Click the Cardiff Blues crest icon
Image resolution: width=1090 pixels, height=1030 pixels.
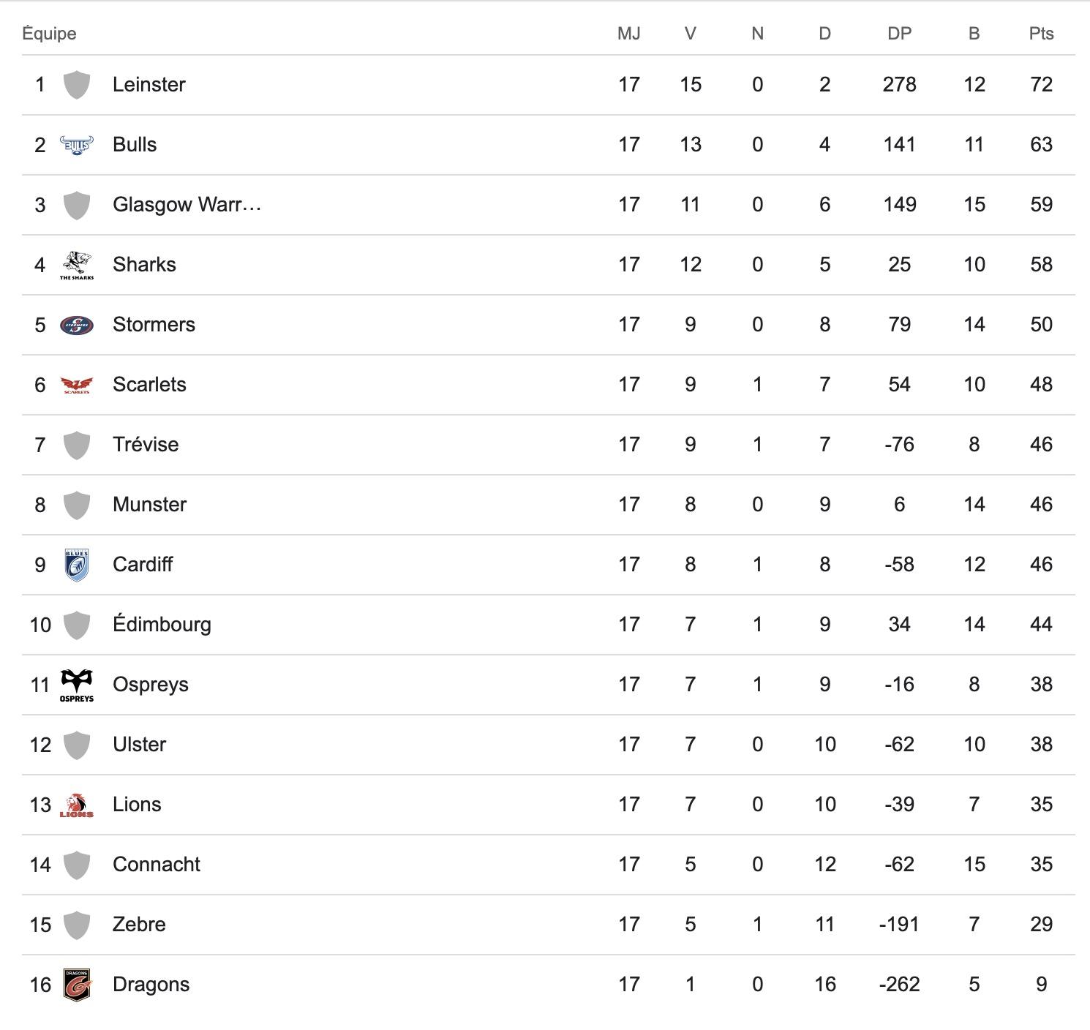pyautogui.click(x=77, y=565)
